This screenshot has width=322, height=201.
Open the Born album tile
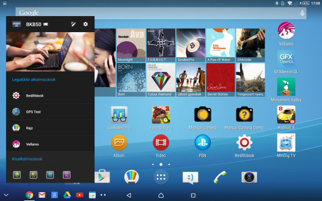(x=131, y=79)
